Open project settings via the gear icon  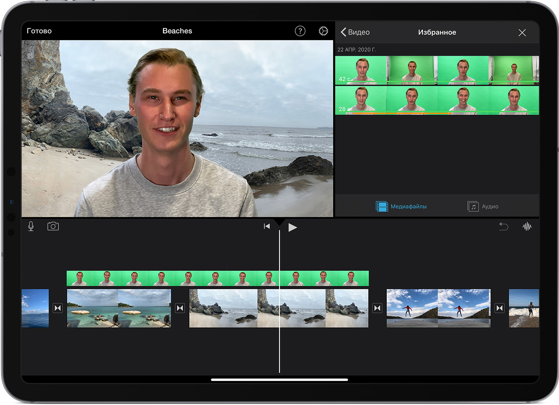[323, 31]
